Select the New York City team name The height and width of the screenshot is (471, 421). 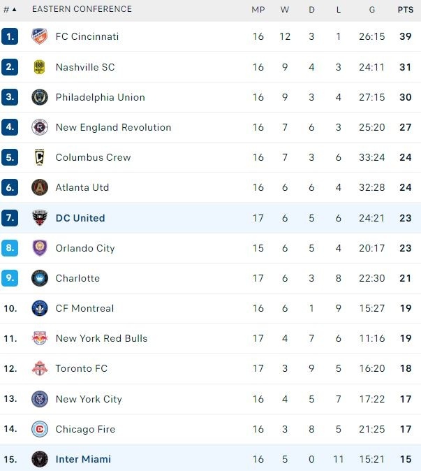click(x=89, y=399)
